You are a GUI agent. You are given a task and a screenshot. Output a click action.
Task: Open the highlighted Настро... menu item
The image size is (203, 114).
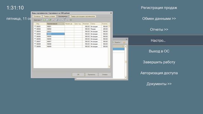point(158,41)
